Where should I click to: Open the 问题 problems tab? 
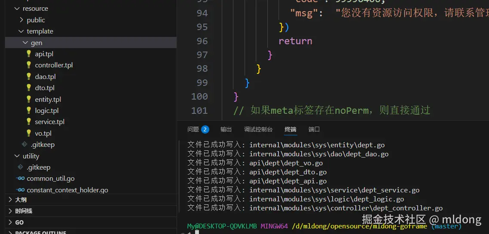(x=193, y=129)
